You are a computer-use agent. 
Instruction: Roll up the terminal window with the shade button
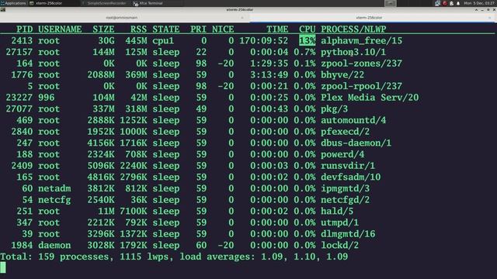pyautogui.click(x=476, y=10)
